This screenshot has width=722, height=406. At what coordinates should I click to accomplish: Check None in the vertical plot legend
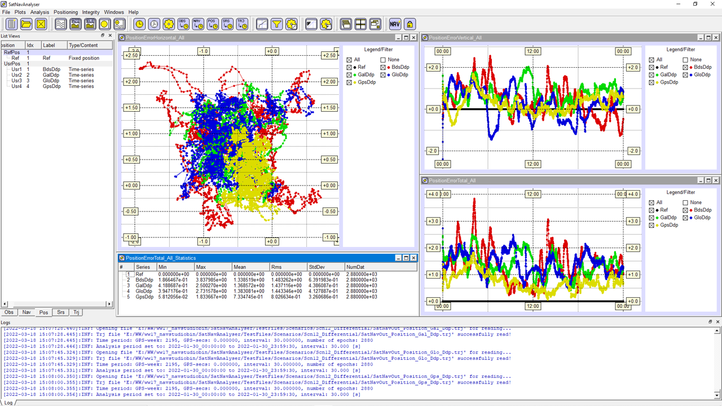tap(686, 60)
